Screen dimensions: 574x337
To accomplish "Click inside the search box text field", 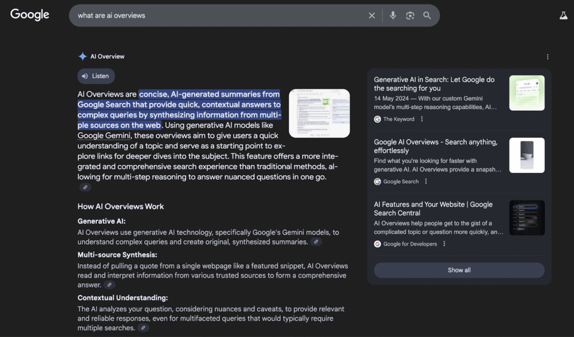I will (220, 15).
